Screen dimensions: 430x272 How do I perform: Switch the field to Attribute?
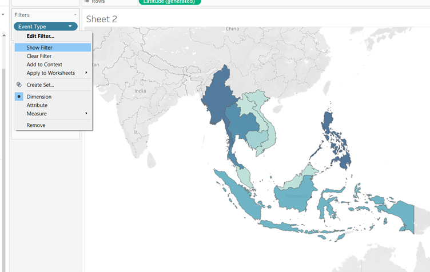point(37,105)
